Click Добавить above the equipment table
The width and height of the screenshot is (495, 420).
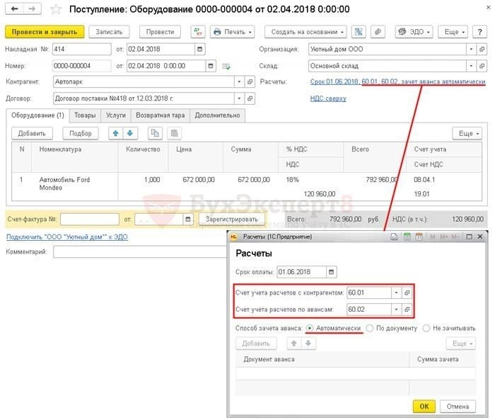tap(32, 133)
